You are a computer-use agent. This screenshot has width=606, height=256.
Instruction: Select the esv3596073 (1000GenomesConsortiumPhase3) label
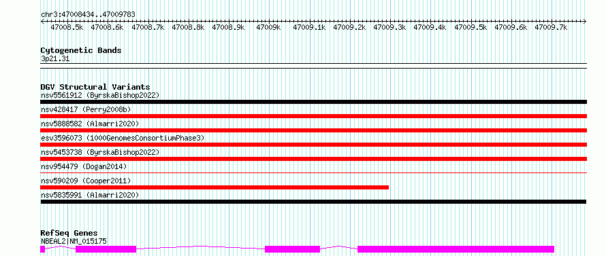123,138
